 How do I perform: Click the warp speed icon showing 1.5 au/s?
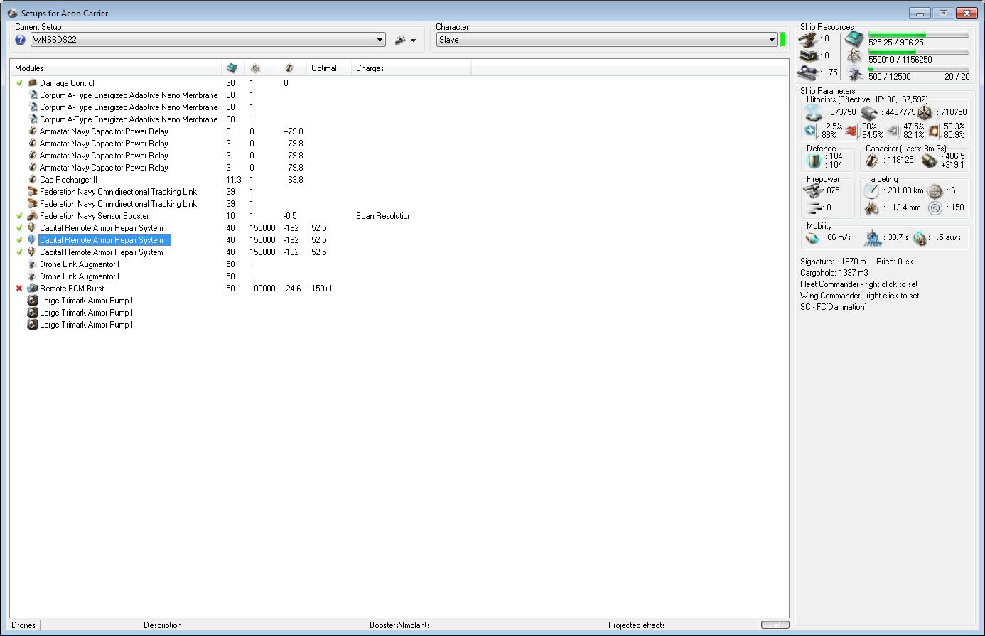[x=920, y=237]
